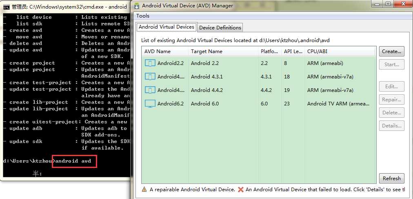The width and height of the screenshot is (413, 199).
Task: Minimize the AVD Manager window
Action: (x=377, y=3)
